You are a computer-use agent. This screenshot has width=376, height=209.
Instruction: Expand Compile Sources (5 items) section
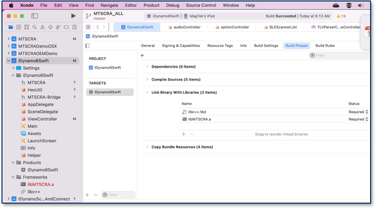(x=147, y=79)
